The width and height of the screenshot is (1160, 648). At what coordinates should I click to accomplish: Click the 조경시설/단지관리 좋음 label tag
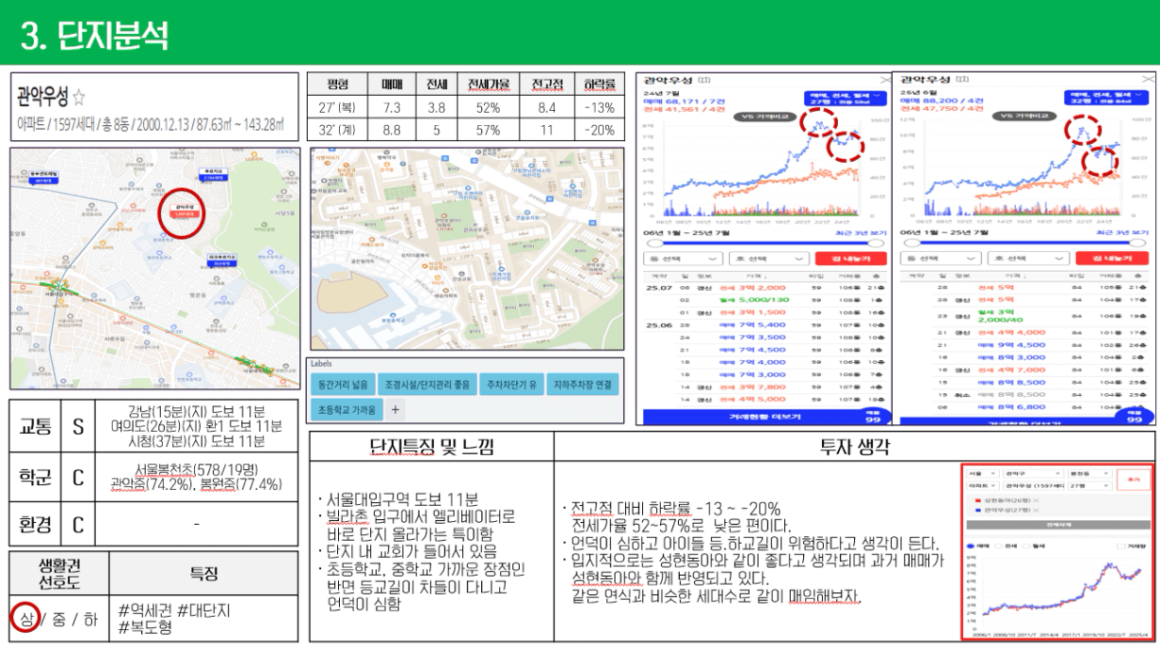pyautogui.click(x=426, y=385)
